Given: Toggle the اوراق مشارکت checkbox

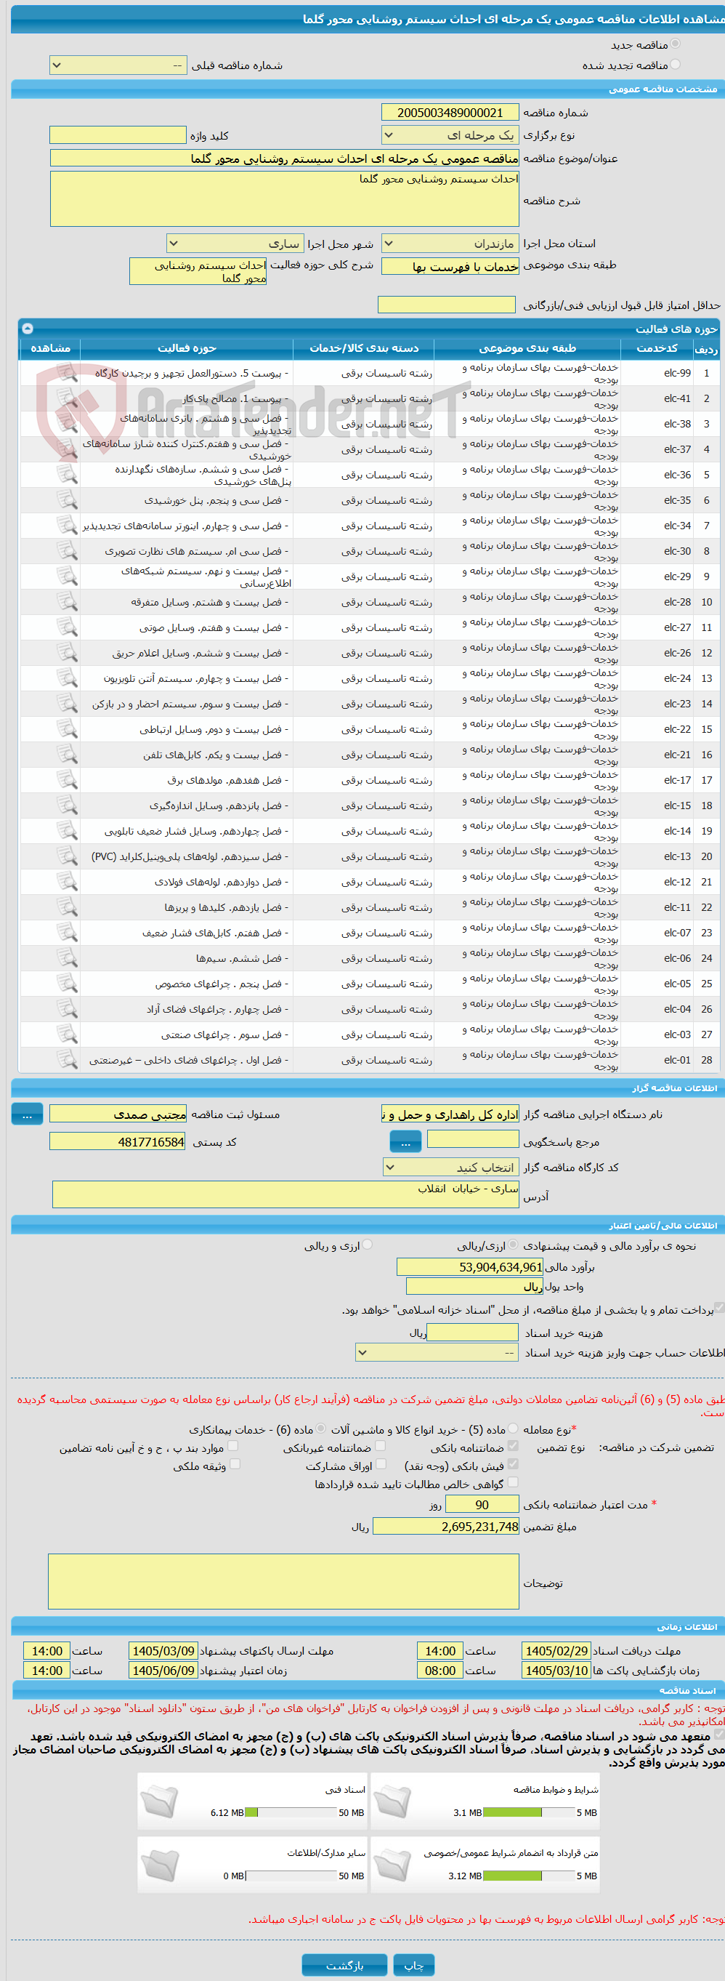Looking at the screenshot, I should 381,1464.
